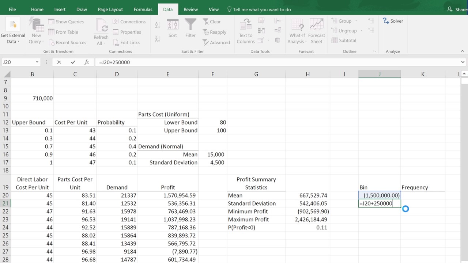Click Advanced filter button
Image resolution: width=468 pixels, height=263 pixels.
tap(216, 42)
